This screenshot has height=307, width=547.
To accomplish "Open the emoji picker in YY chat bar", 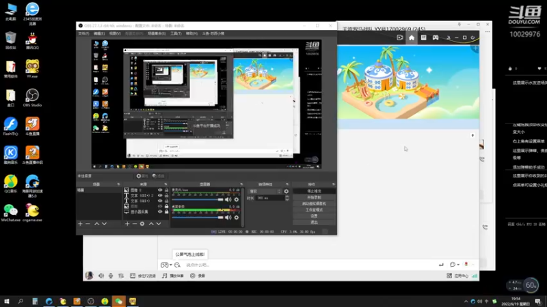I will click(177, 265).
